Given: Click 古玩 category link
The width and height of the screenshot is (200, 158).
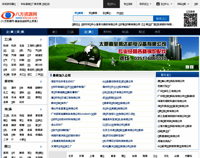Looking at the screenshot, I should click(x=14, y=116).
